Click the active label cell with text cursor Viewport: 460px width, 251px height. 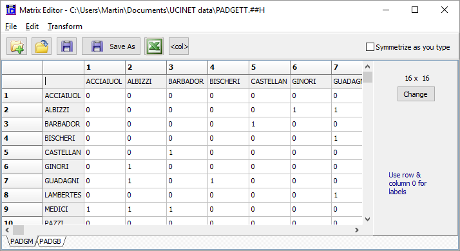tap(63, 81)
